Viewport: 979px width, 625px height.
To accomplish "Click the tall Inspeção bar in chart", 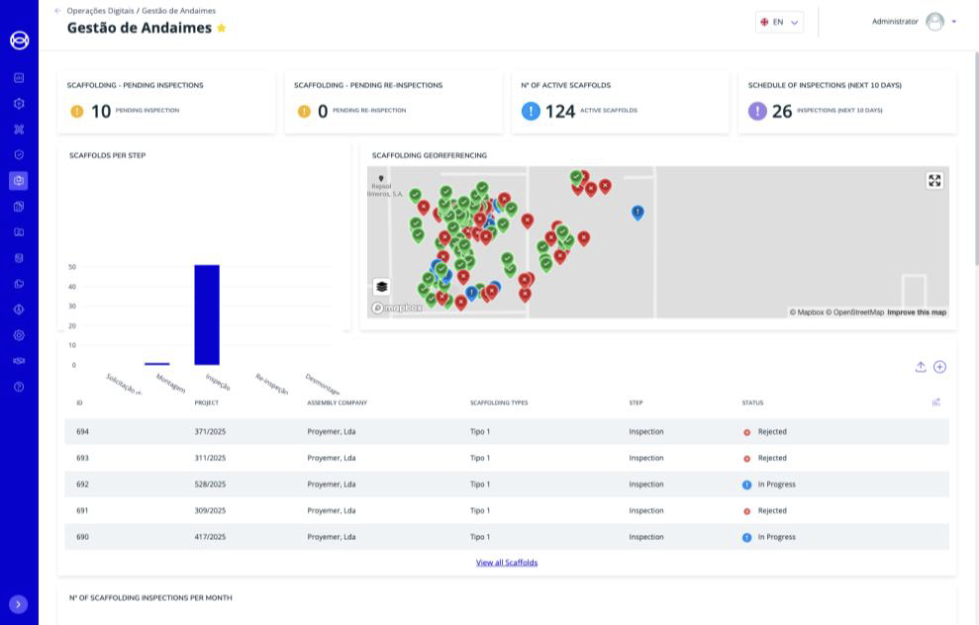I will (207, 314).
